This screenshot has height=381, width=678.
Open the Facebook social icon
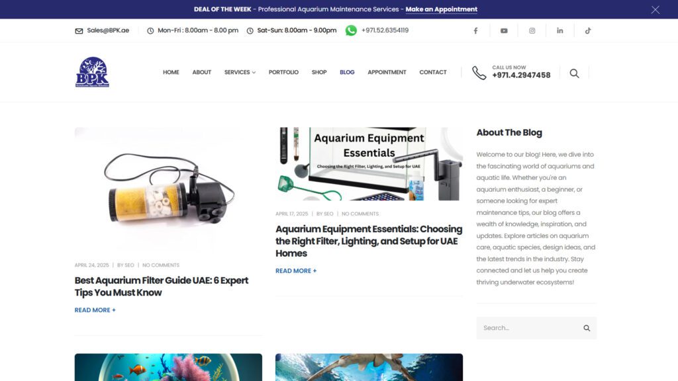tap(475, 30)
